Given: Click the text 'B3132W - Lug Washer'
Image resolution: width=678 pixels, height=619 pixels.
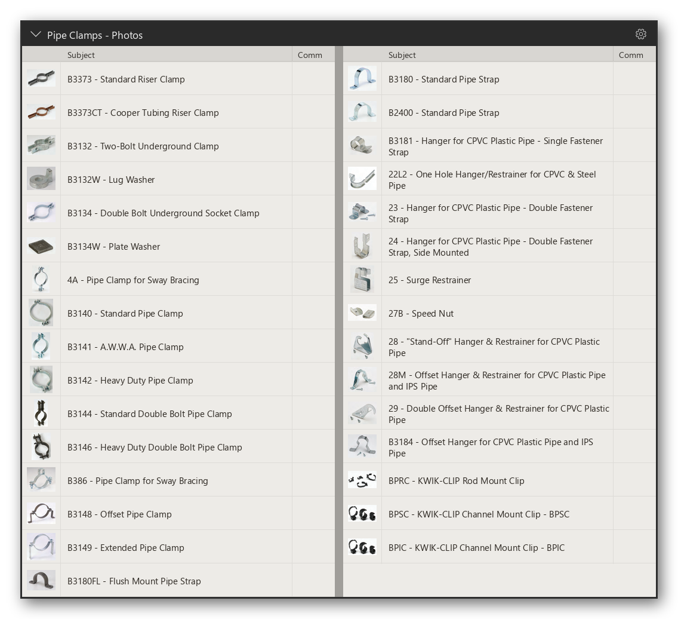Looking at the screenshot, I should click(111, 180).
